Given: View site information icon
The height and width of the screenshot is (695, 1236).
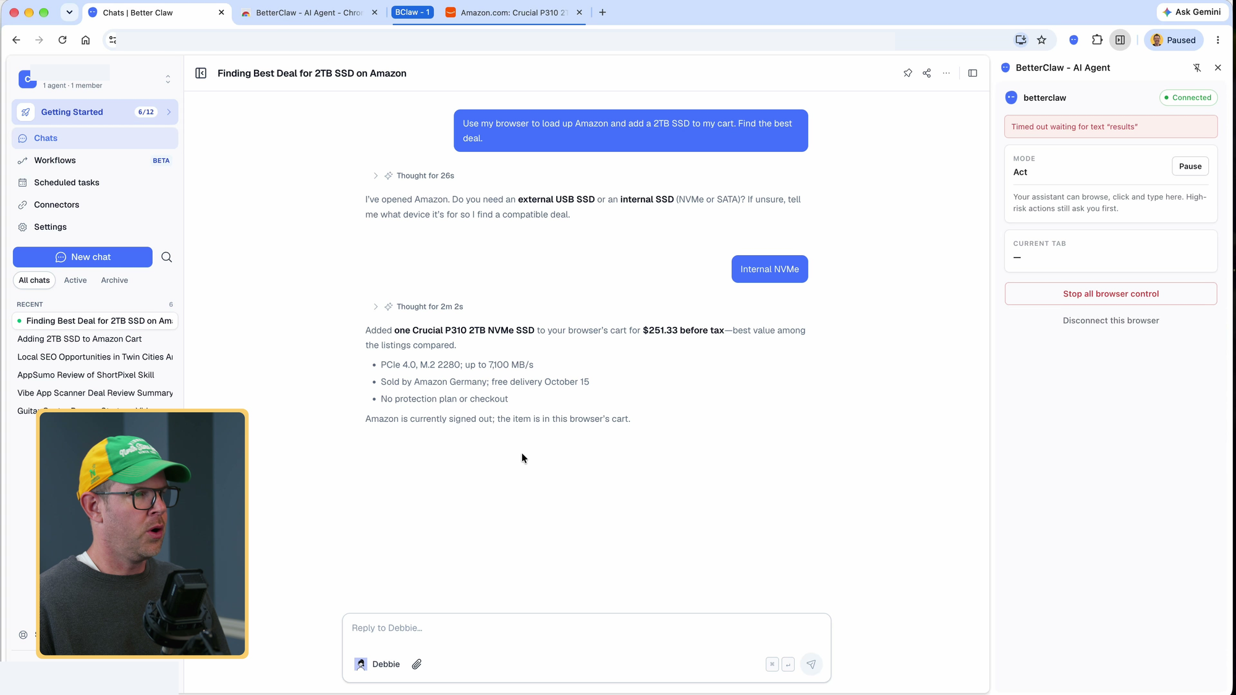Looking at the screenshot, I should tap(112, 40).
